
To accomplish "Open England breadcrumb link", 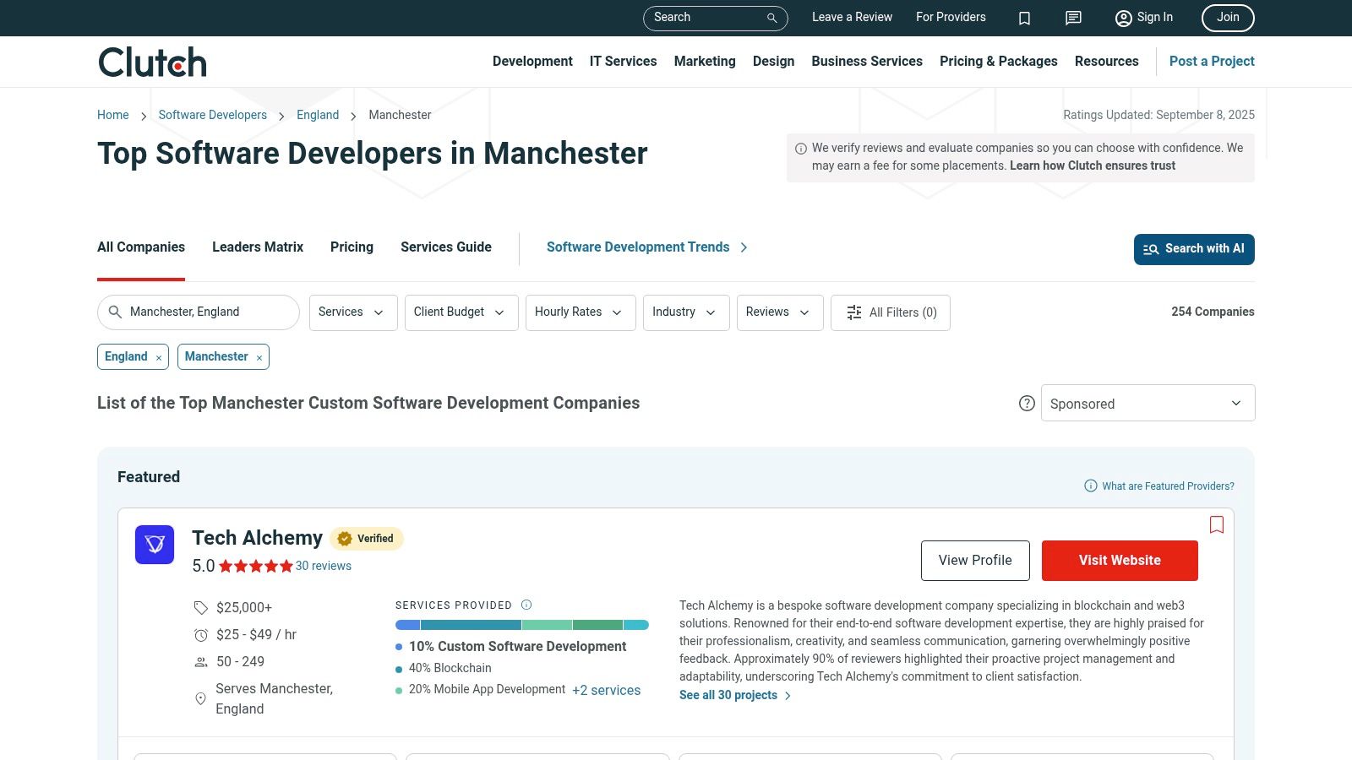I will (318, 116).
